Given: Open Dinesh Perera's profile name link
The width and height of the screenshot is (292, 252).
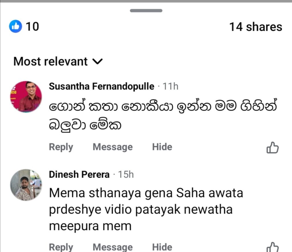Looking at the screenshot, I should (x=79, y=174).
